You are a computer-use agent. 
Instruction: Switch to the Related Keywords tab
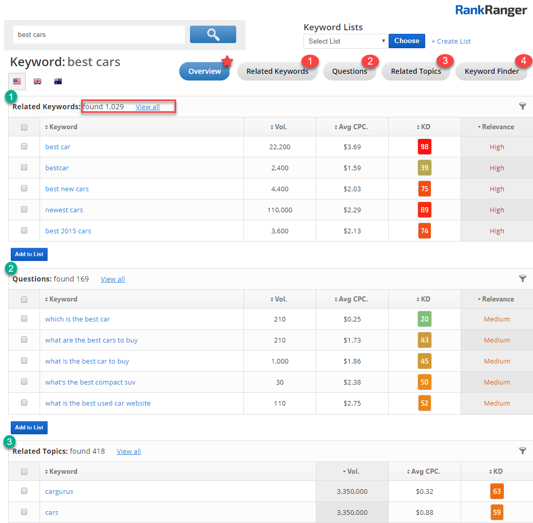coord(277,71)
